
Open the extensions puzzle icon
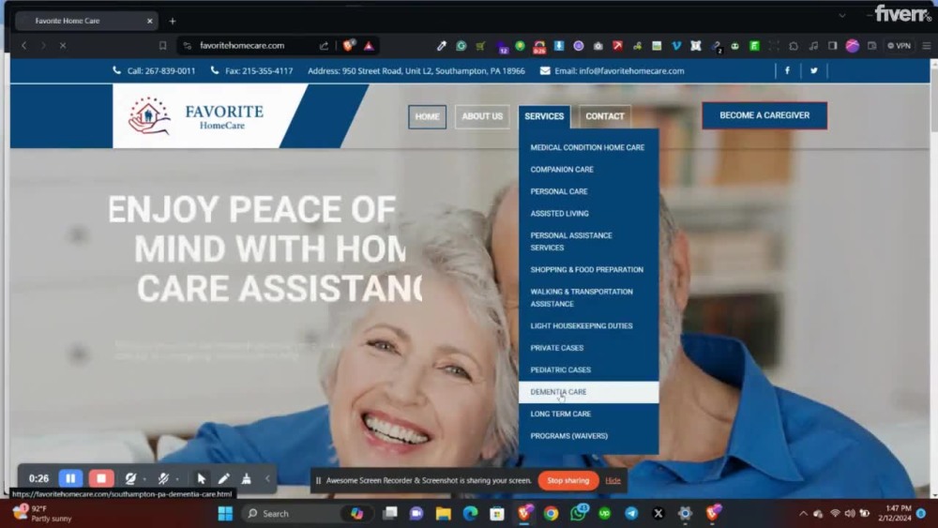(794, 45)
